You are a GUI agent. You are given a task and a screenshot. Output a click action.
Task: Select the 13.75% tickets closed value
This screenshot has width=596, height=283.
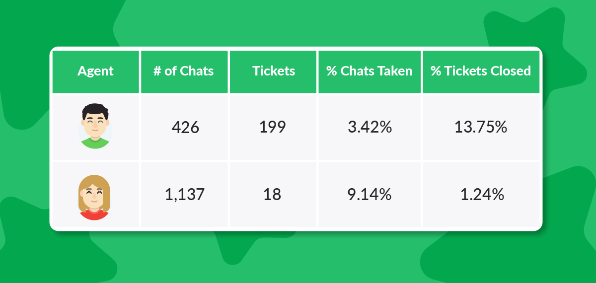(480, 127)
